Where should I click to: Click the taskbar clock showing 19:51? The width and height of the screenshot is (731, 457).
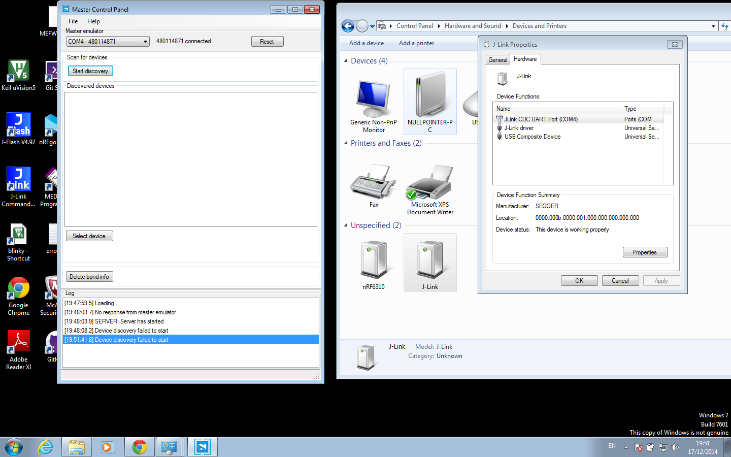pos(703,447)
